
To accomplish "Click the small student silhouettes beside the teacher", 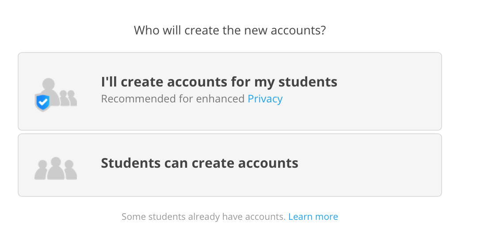I will click(x=68, y=98).
